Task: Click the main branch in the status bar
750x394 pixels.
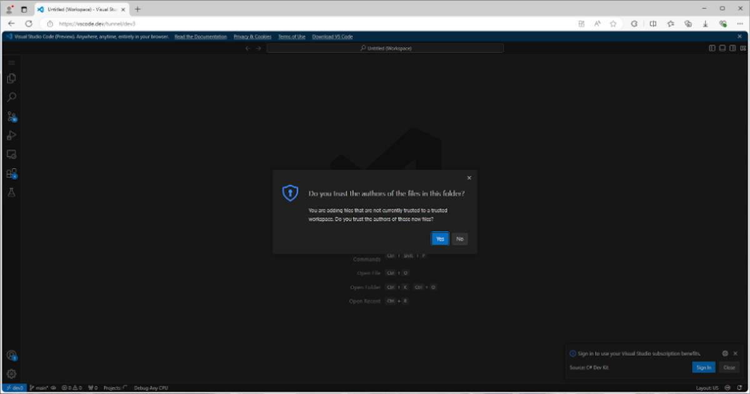Action: 40,388
